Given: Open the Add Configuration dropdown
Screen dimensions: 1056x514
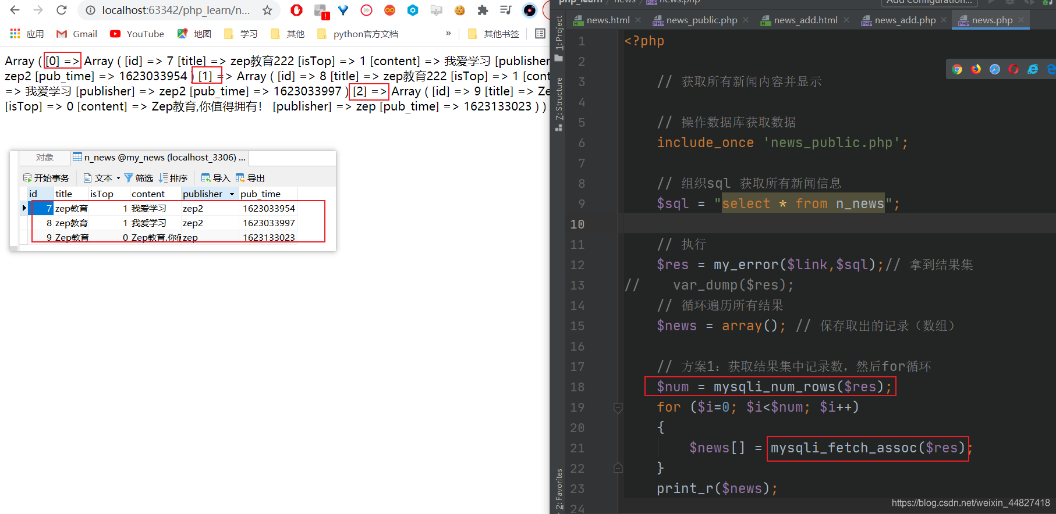Looking at the screenshot, I should coord(929,2).
